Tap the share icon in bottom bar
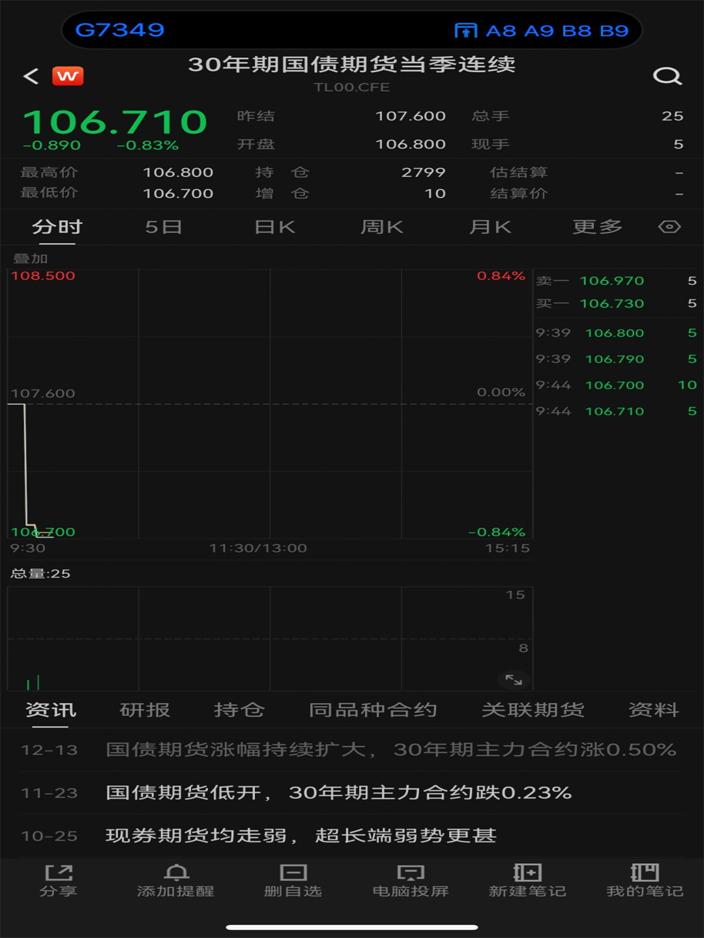The width and height of the screenshot is (704, 938). pyautogui.click(x=59, y=880)
